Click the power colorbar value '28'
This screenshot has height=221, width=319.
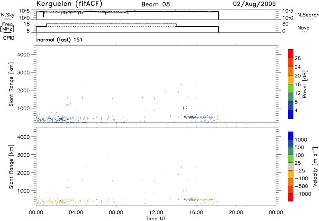(297, 58)
